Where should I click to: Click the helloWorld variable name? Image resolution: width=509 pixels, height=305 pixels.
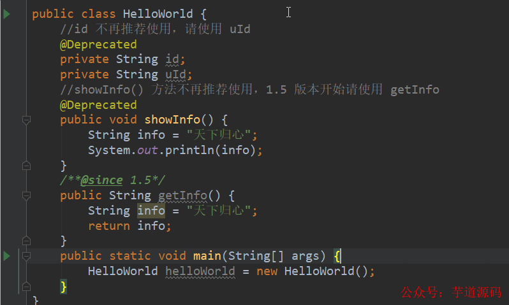coord(200,271)
